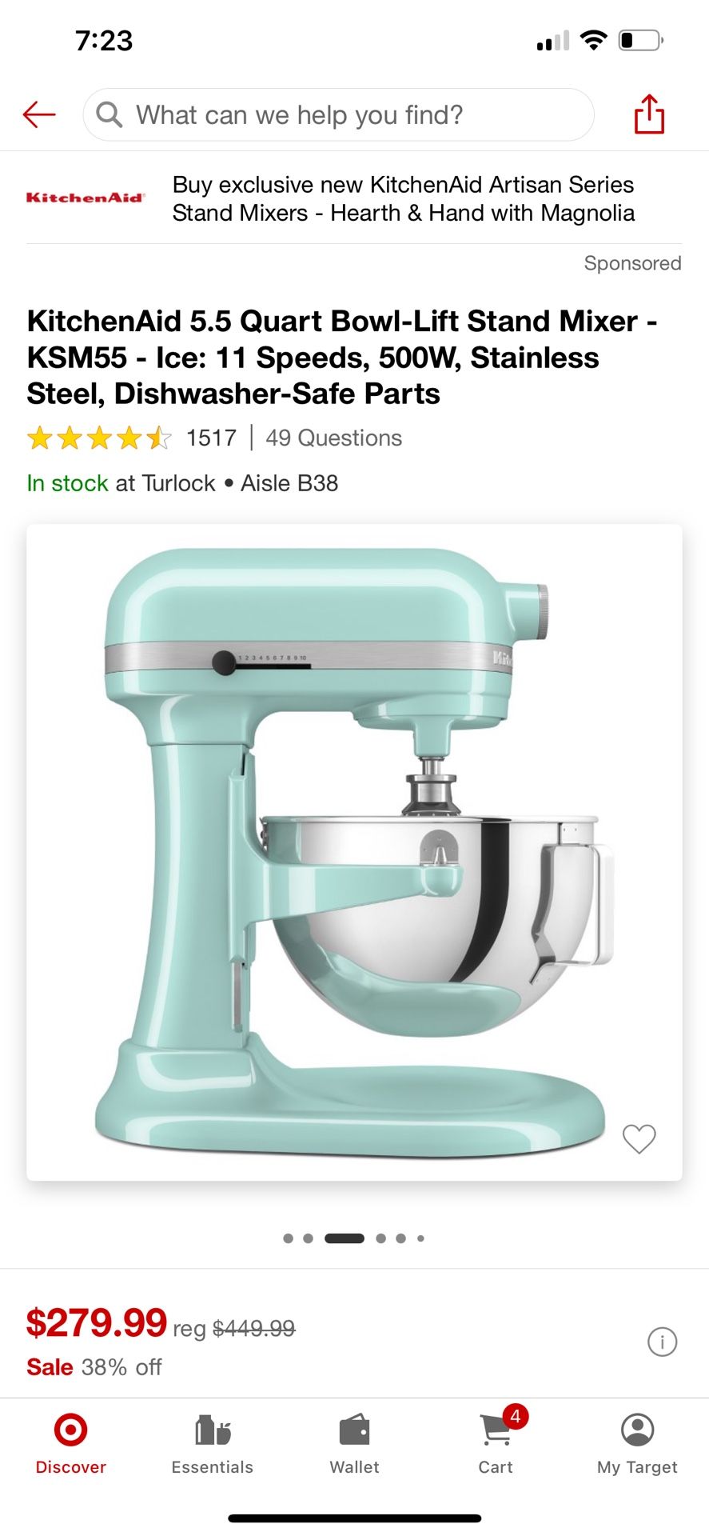
Task: Open price info circle icon
Action: (x=662, y=1342)
